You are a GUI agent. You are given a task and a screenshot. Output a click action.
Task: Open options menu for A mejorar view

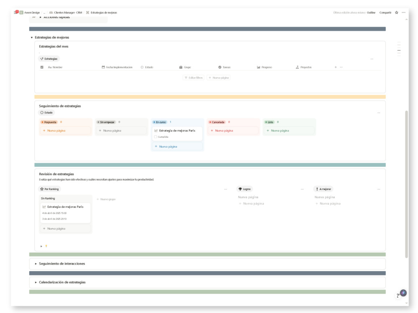(379, 189)
